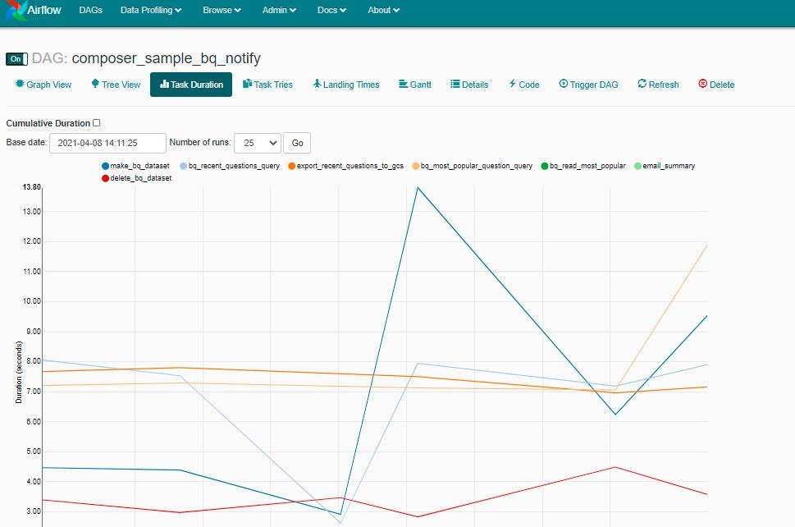Image resolution: width=795 pixels, height=527 pixels.
Task: Switch to the Task Tries tab
Action: pyautogui.click(x=268, y=85)
